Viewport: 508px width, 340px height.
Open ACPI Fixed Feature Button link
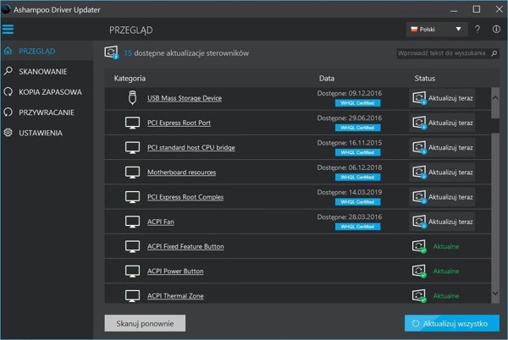pos(185,246)
